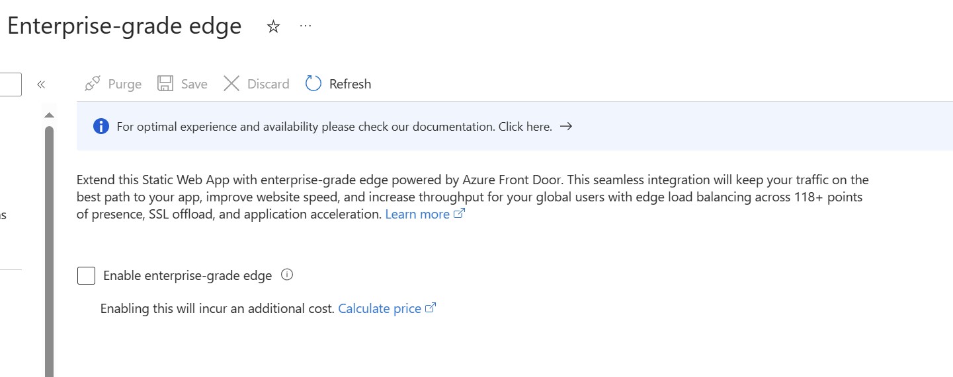Open the more options ellipsis menu
The image size is (953, 377).
(305, 26)
